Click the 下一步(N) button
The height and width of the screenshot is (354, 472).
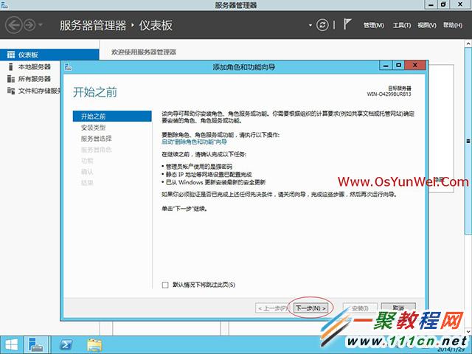click(310, 308)
